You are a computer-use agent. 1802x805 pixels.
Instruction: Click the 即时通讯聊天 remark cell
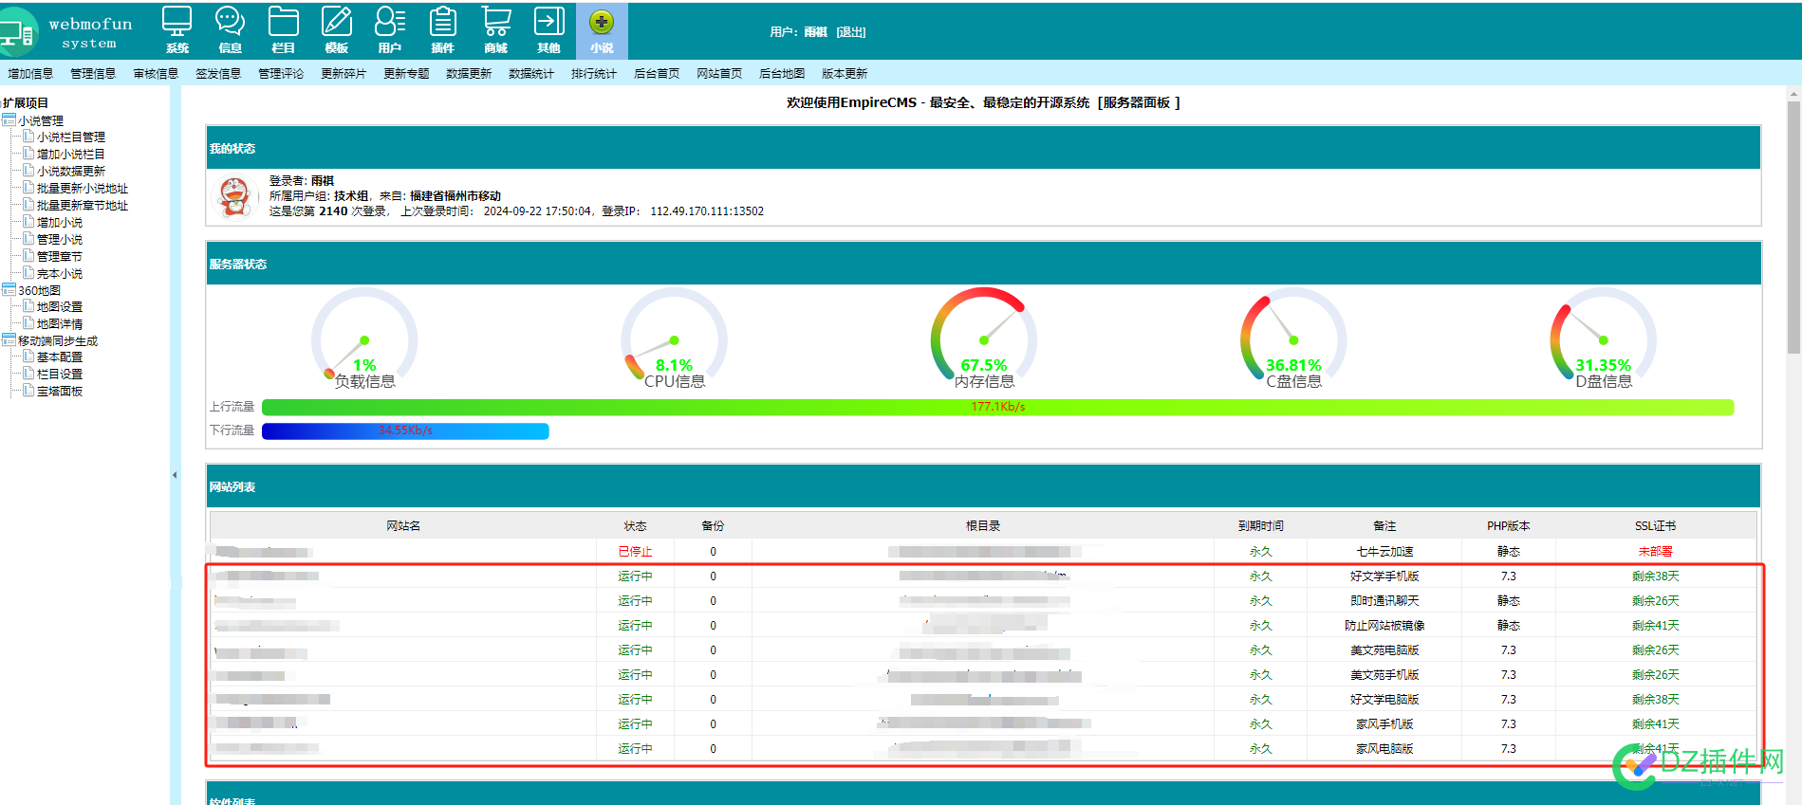tap(1384, 601)
